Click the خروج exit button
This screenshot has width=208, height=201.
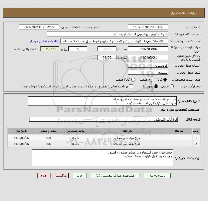44,176
